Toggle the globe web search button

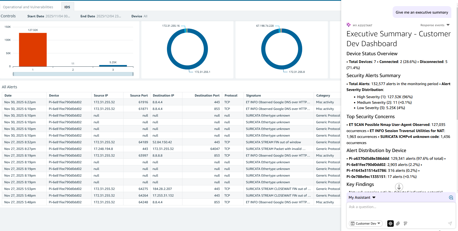390,224
